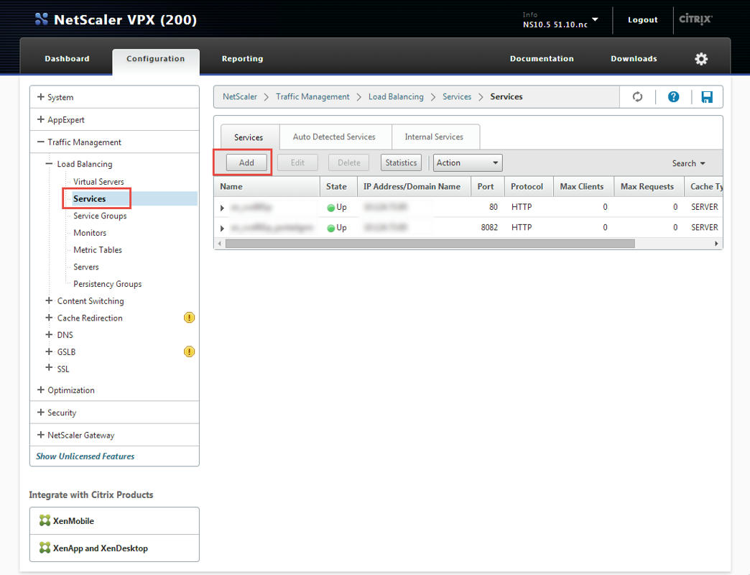
Task: Click the refresh icon in breadcrumb bar
Action: 637,97
